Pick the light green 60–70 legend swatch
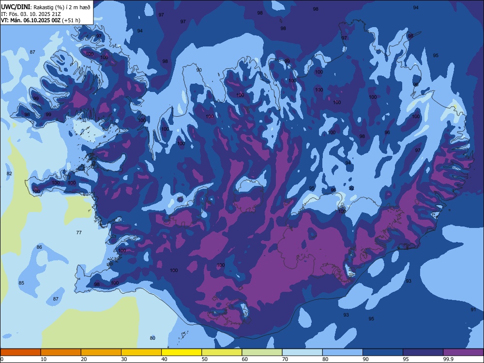This screenshot has width=484, height=363. pos(262,352)
